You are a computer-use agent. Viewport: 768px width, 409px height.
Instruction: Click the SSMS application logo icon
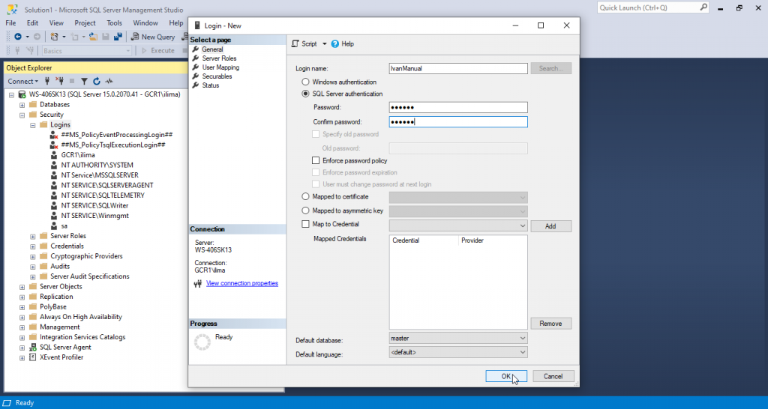(13, 9)
